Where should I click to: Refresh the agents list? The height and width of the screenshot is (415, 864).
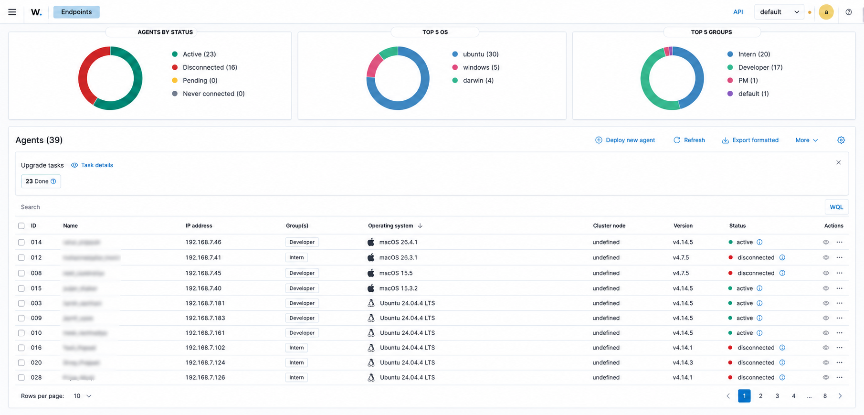[x=689, y=140]
